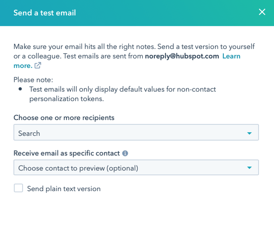
Task: Click the "Send plain text version" label
Action: click(x=64, y=189)
